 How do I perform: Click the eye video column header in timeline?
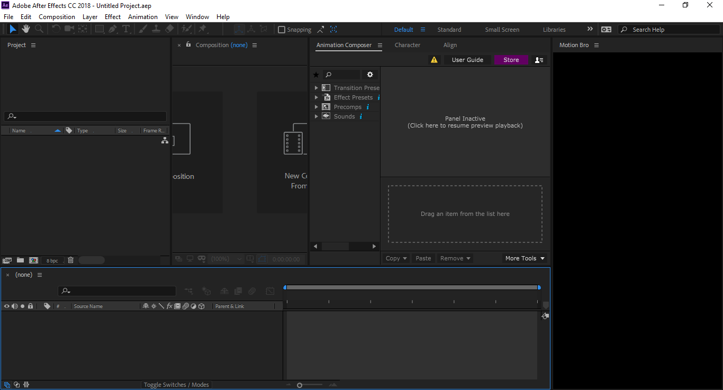6,306
